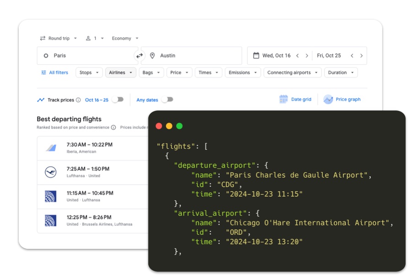Open the Economy class dropdown

coord(125,38)
